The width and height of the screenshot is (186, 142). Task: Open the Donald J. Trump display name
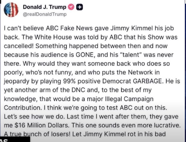44,7
